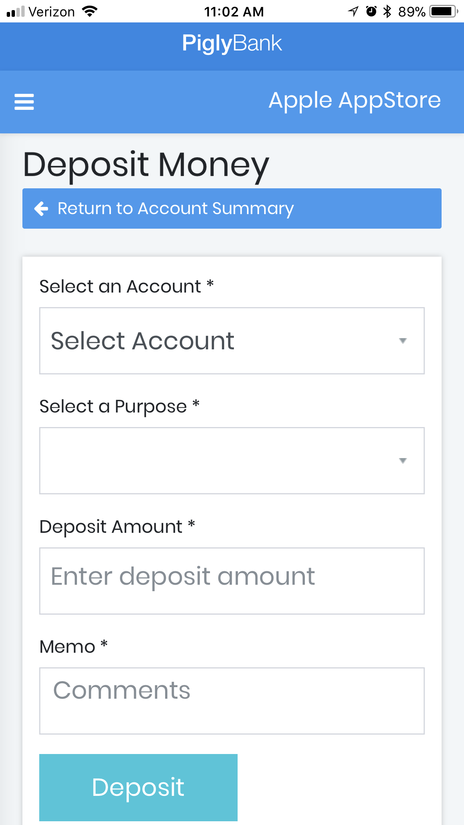Tap the PiglyBank logo title
This screenshot has height=825, width=464.
coord(232,43)
